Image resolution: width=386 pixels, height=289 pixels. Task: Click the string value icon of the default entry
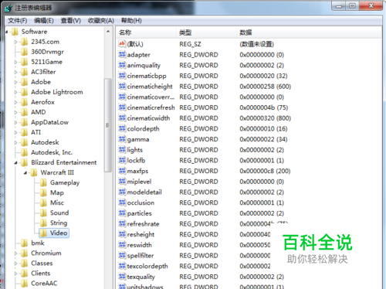[122, 44]
